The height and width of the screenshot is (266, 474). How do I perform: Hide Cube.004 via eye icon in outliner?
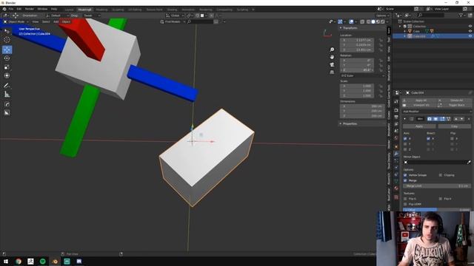[470, 36]
